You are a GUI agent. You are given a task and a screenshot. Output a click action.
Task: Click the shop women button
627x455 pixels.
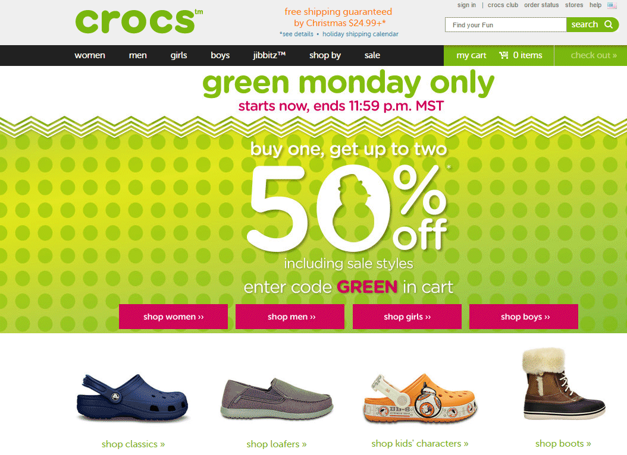click(173, 317)
